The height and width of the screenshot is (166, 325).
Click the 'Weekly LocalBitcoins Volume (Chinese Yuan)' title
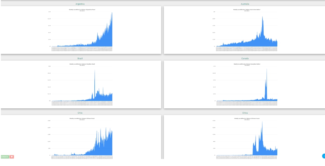[x=247, y=118]
